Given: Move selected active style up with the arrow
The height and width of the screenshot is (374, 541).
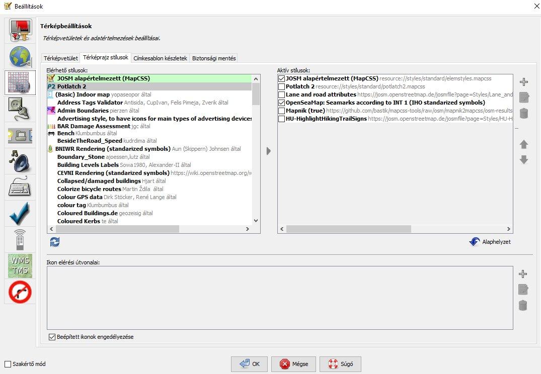Looking at the screenshot, I should coord(524,144).
